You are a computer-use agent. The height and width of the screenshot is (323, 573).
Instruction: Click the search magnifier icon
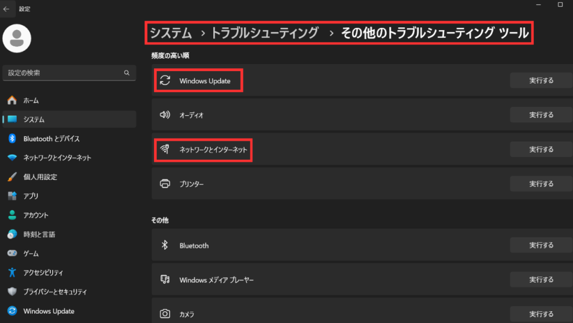(127, 73)
